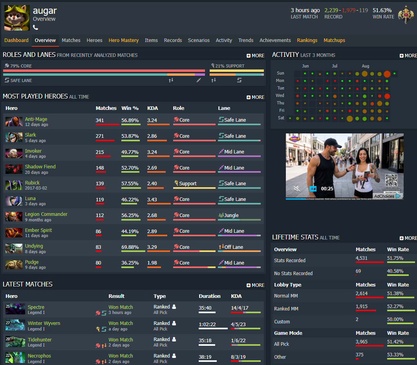Click the Pudge hero portrait
This screenshot has width=417, height=365.
(x=14, y=264)
